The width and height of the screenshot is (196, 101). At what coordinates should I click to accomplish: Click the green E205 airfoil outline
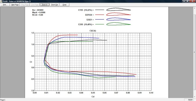point(118,24)
